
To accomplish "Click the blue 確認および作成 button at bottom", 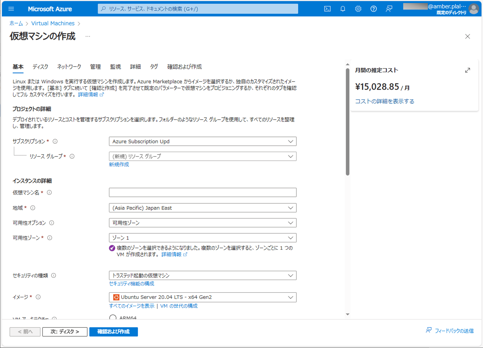I will point(114,332).
